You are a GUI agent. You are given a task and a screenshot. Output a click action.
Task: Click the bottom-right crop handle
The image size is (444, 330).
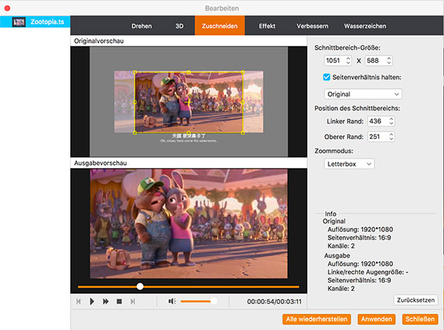point(243,132)
